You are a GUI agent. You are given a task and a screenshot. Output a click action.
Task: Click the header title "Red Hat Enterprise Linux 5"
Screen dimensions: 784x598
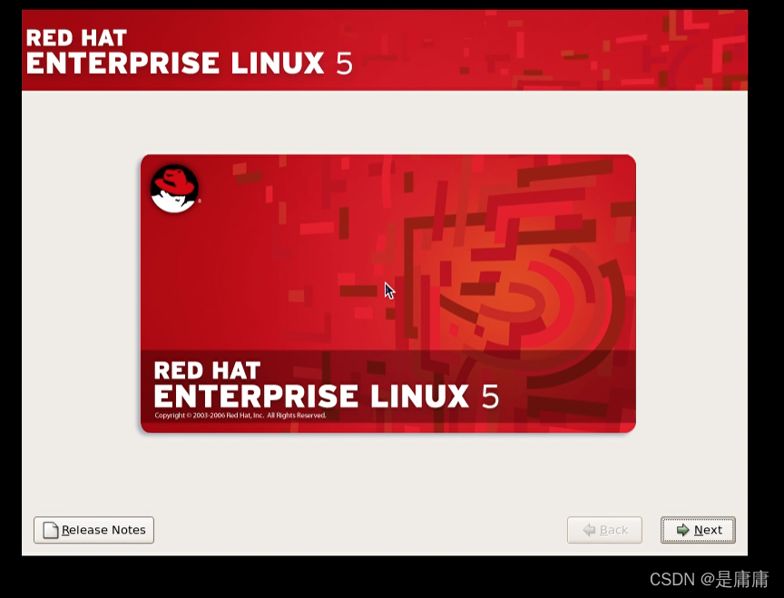click(x=189, y=52)
